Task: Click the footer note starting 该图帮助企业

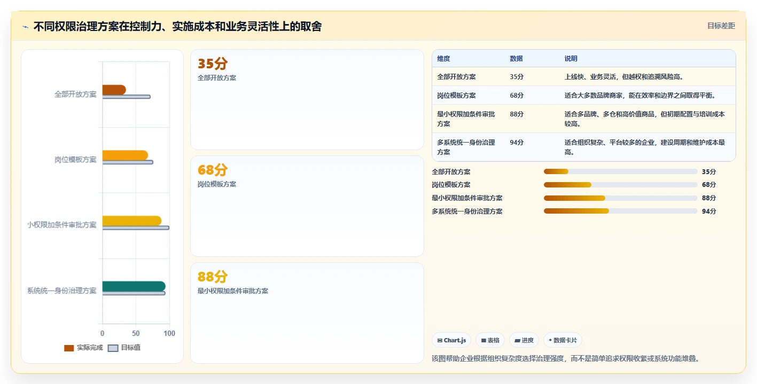Action: click(565, 358)
